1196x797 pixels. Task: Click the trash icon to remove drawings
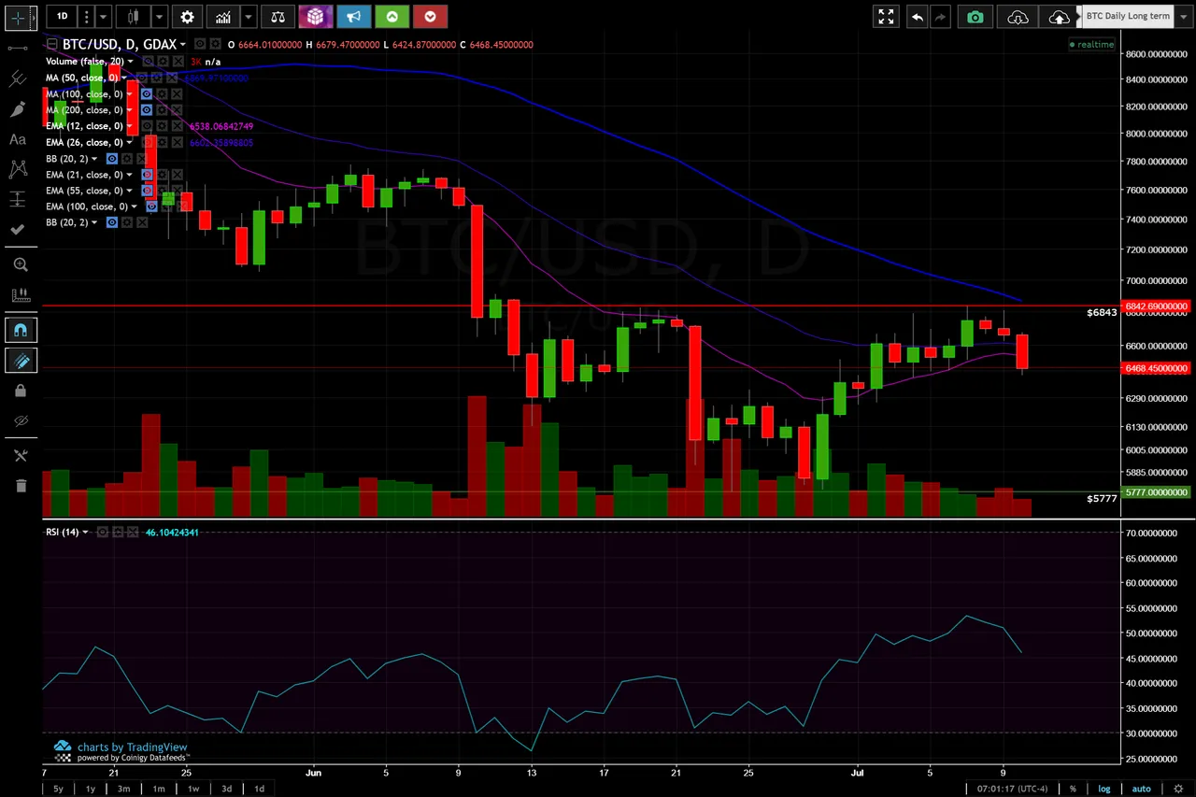20,486
